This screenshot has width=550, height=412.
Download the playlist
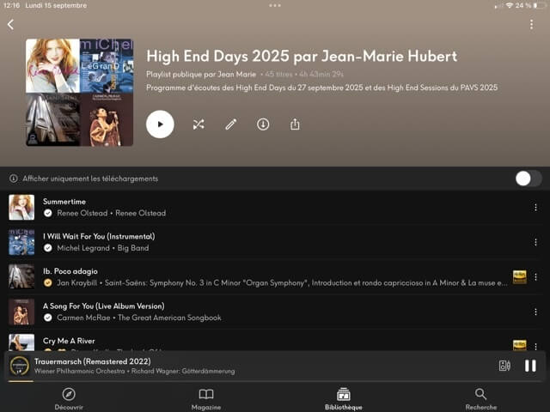pyautogui.click(x=263, y=124)
